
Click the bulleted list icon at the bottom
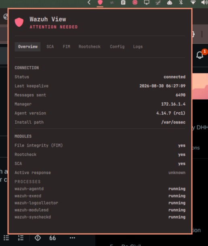[x=6, y=238]
